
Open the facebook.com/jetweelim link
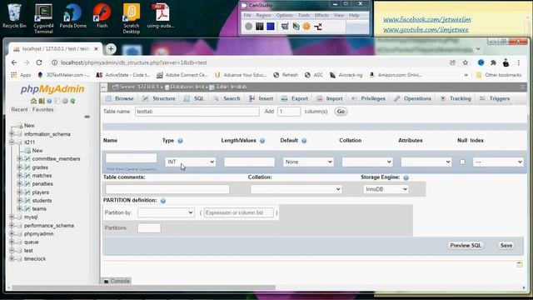[427, 20]
